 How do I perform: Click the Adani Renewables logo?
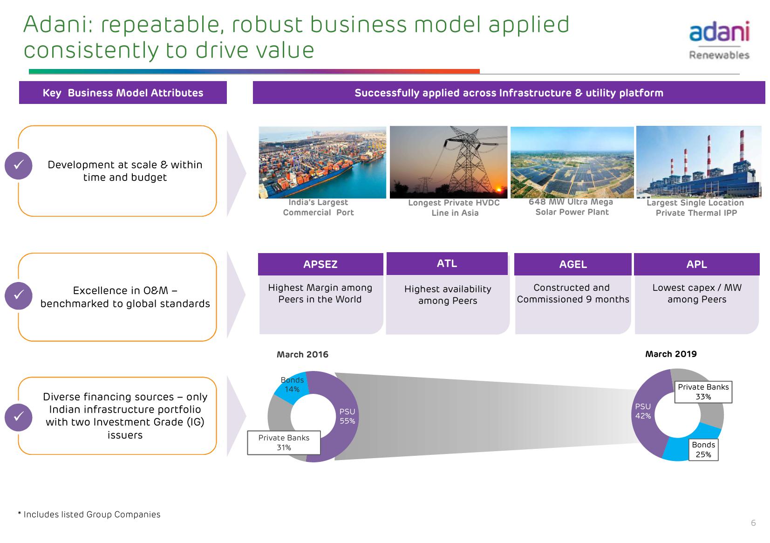719,41
